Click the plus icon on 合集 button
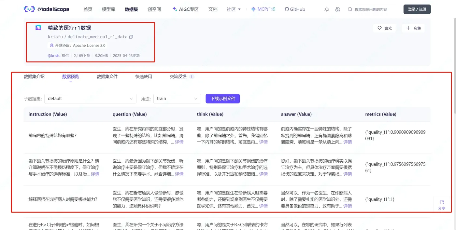Image resolution: width=456 pixels, height=230 pixels. (x=408, y=28)
